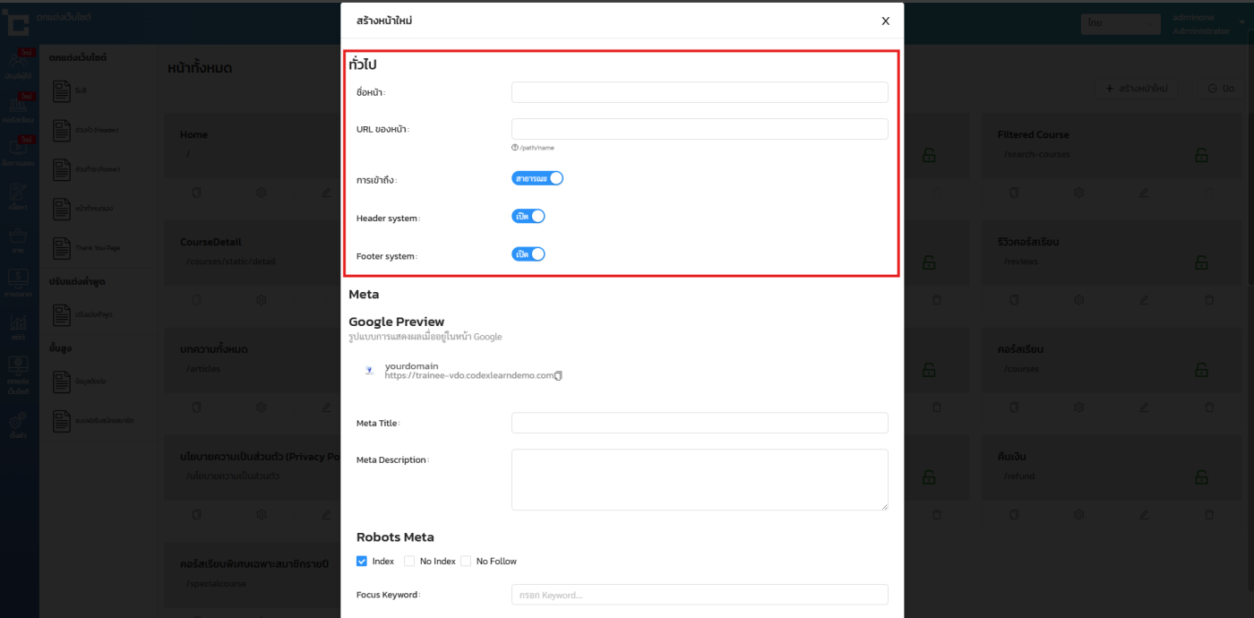Screen dimensions: 1254x618
Task: Close the สร้างหน้าใหม่ dialog with X
Action: click(885, 21)
